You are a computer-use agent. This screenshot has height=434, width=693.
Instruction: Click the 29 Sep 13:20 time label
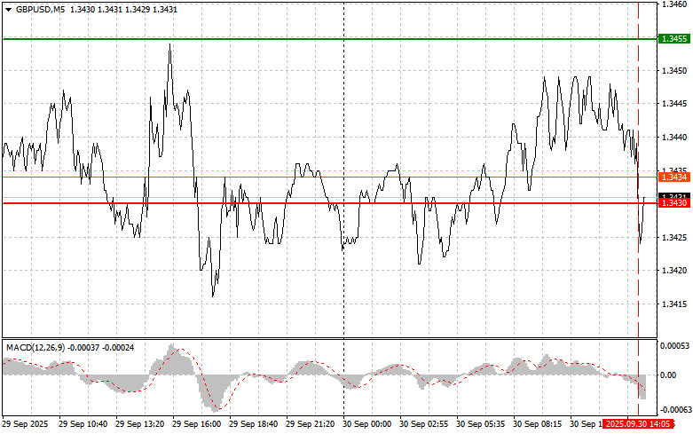139,424
